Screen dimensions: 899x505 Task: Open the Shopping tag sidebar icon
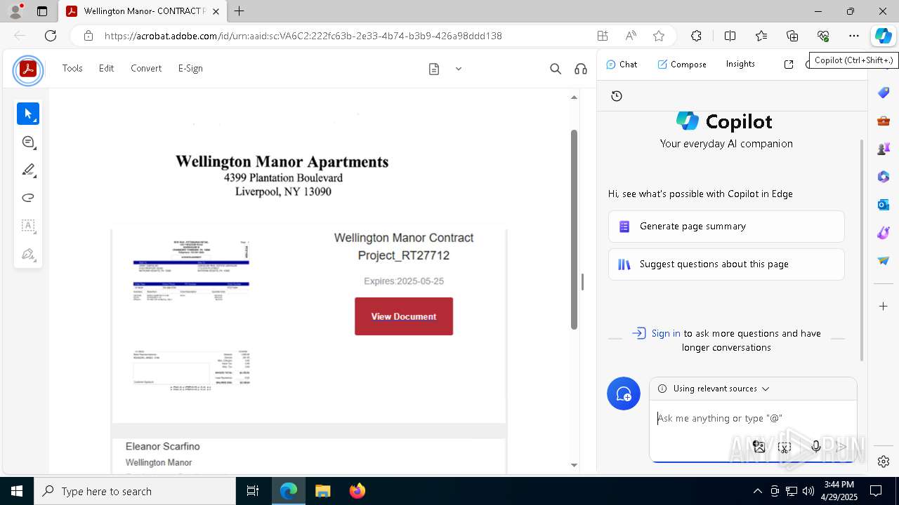(884, 93)
